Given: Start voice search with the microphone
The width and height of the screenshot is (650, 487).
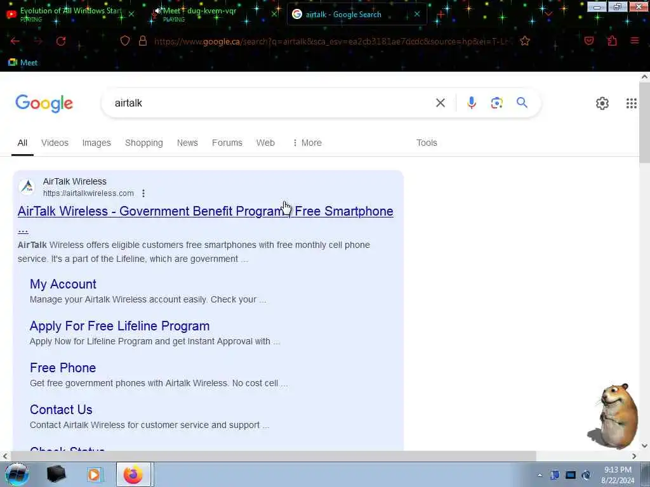Looking at the screenshot, I should [472, 103].
